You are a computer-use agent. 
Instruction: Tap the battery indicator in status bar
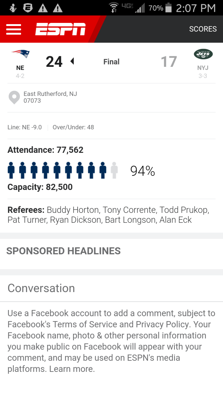[x=168, y=8]
